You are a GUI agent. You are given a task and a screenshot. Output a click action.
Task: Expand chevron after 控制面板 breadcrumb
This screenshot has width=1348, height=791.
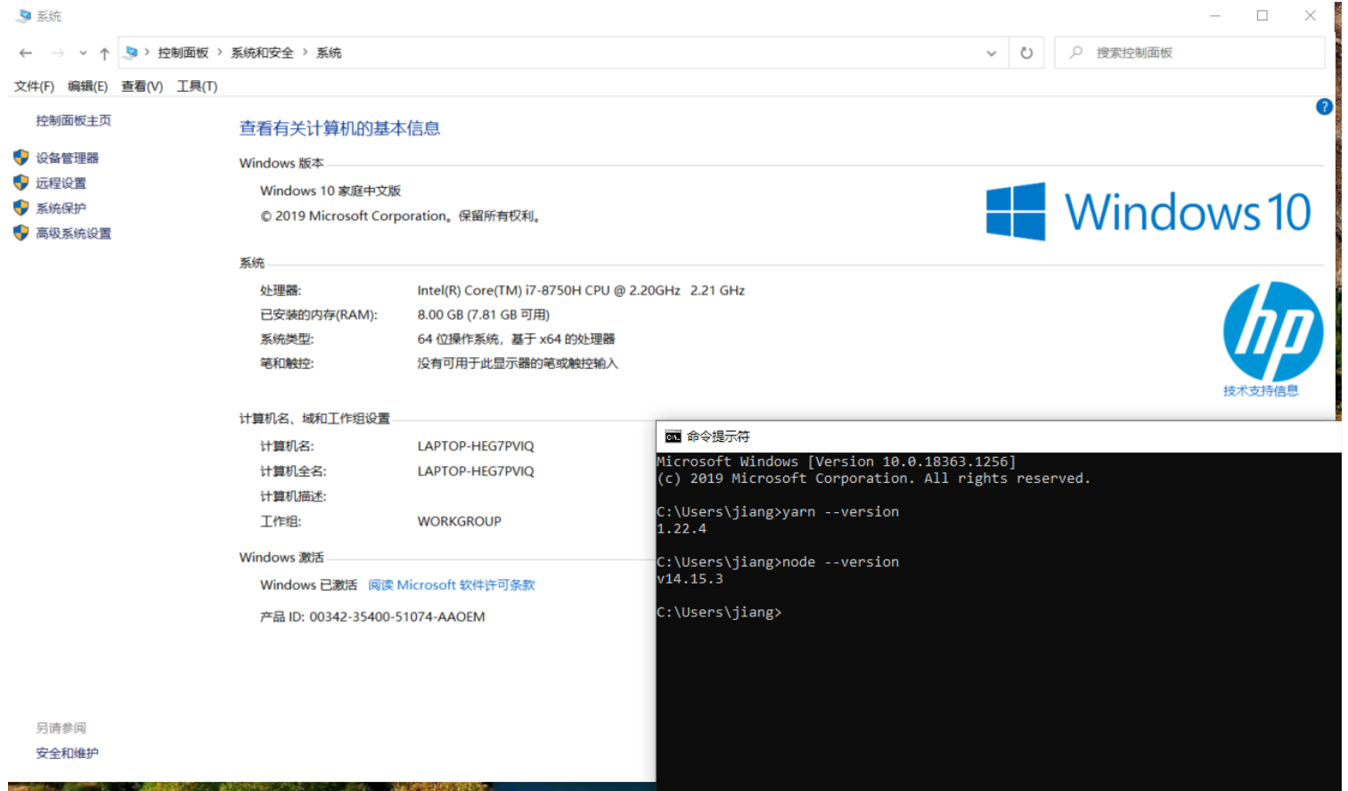coord(219,53)
